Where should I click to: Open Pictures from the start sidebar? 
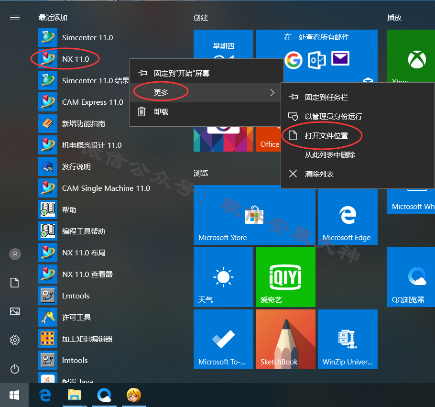(15, 311)
